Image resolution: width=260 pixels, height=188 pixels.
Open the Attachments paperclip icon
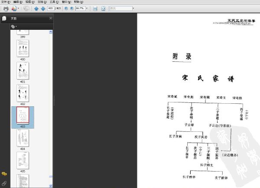[x=4, y=183]
